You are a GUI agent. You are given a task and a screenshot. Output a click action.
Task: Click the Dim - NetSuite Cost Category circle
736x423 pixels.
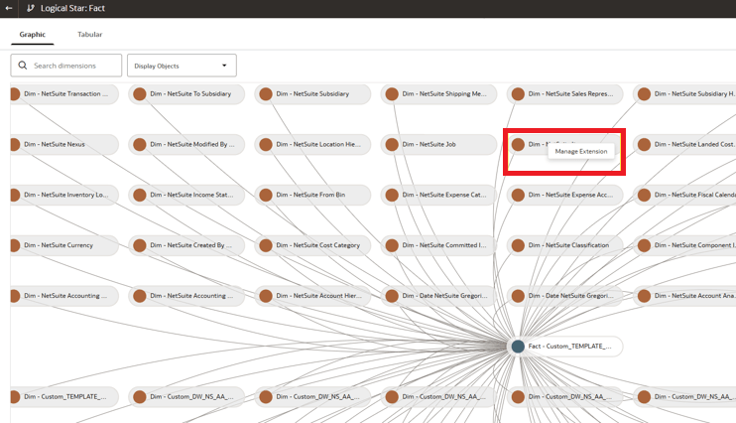tap(266, 245)
